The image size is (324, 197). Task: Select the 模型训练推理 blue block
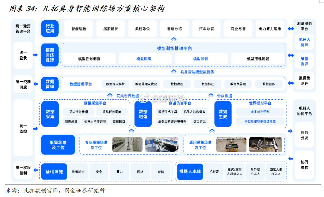click(x=50, y=55)
